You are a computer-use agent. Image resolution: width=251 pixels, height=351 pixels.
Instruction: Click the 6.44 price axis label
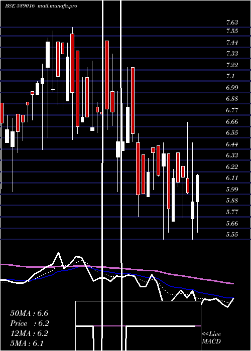pos(232,144)
